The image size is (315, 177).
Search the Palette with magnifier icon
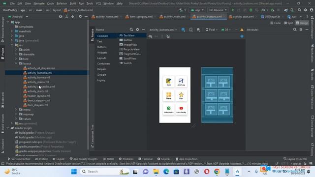click(131, 29)
